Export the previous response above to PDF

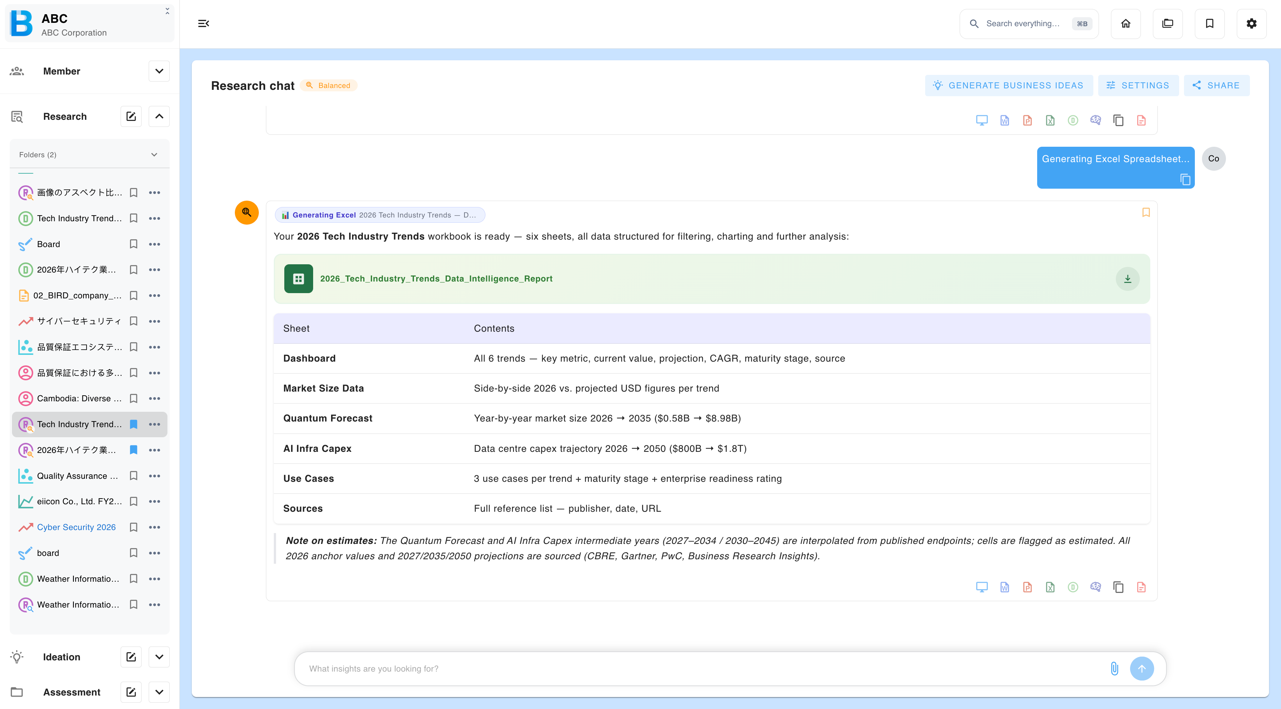[x=1141, y=120]
